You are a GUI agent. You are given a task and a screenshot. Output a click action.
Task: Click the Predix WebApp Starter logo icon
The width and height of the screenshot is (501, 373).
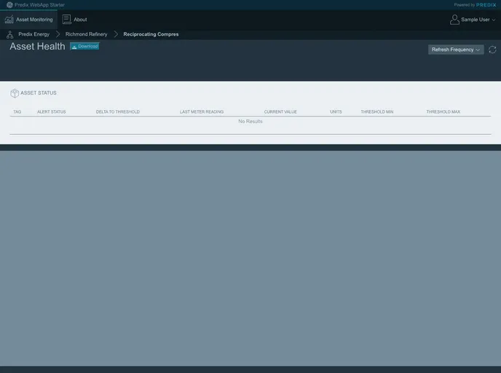pyautogui.click(x=9, y=5)
